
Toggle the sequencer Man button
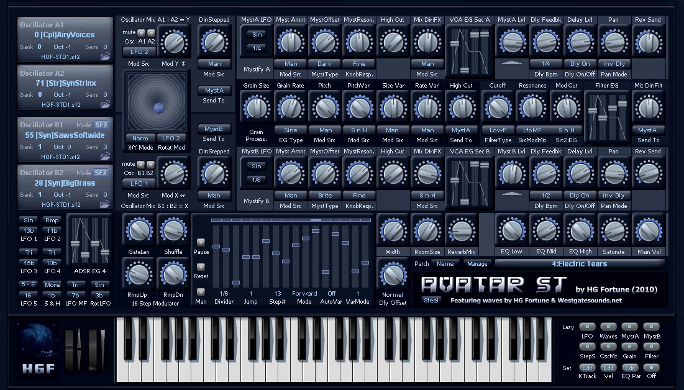[201, 291]
